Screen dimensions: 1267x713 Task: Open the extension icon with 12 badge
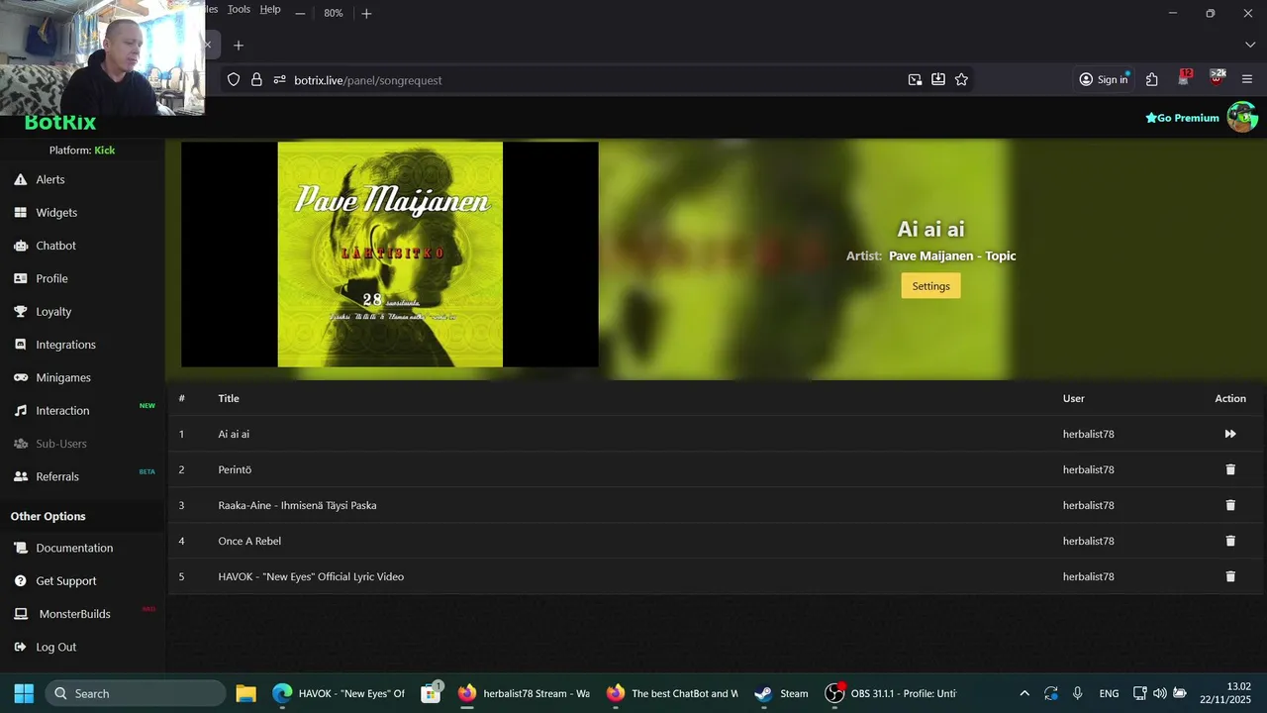[1185, 78]
